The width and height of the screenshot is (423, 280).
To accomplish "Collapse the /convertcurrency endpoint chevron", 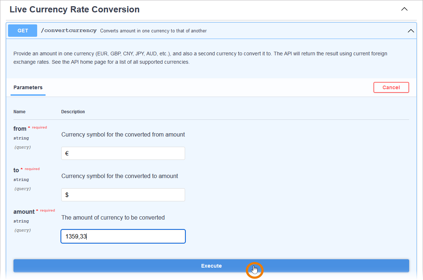I will (x=411, y=31).
